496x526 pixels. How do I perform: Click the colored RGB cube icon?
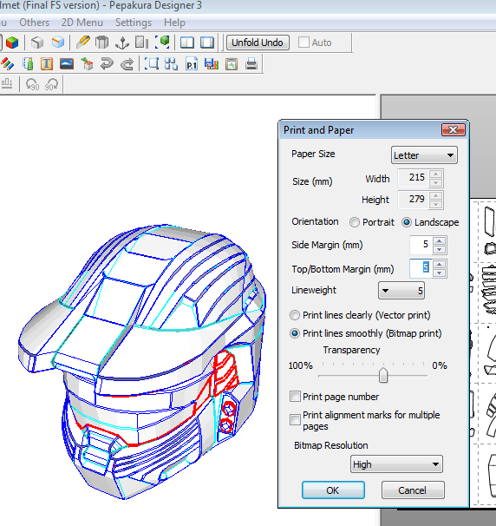(12, 43)
